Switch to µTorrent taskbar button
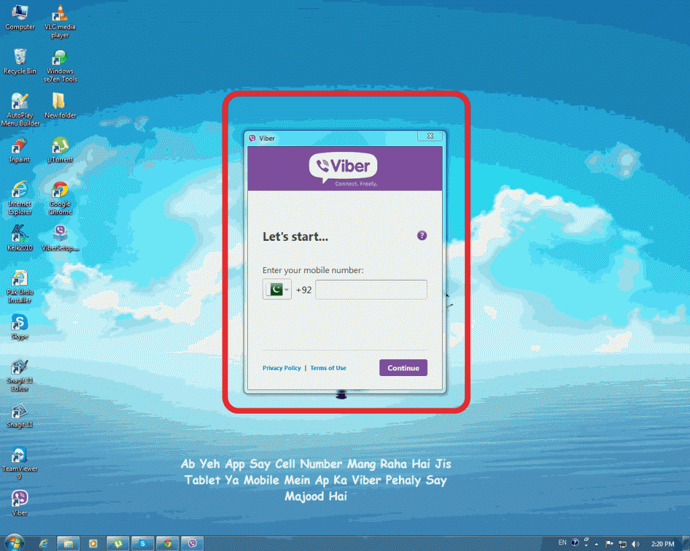This screenshot has width=690, height=551. 118,544
